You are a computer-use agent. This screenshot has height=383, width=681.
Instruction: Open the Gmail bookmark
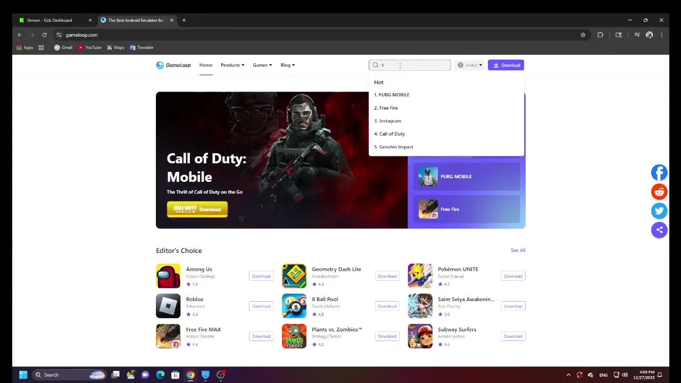click(x=63, y=47)
